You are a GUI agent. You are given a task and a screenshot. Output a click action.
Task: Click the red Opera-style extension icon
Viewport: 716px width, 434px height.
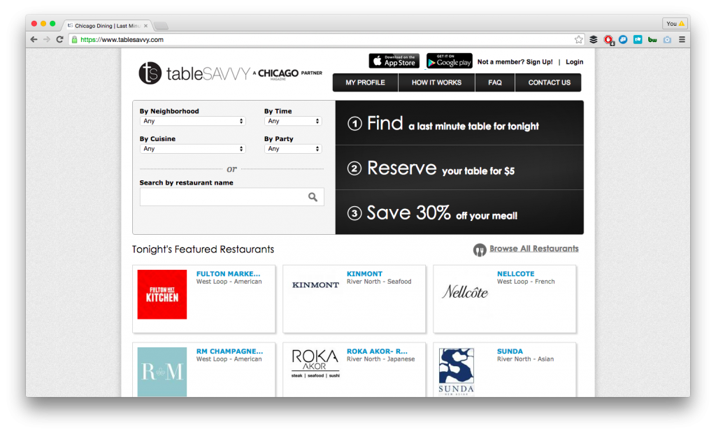point(608,40)
